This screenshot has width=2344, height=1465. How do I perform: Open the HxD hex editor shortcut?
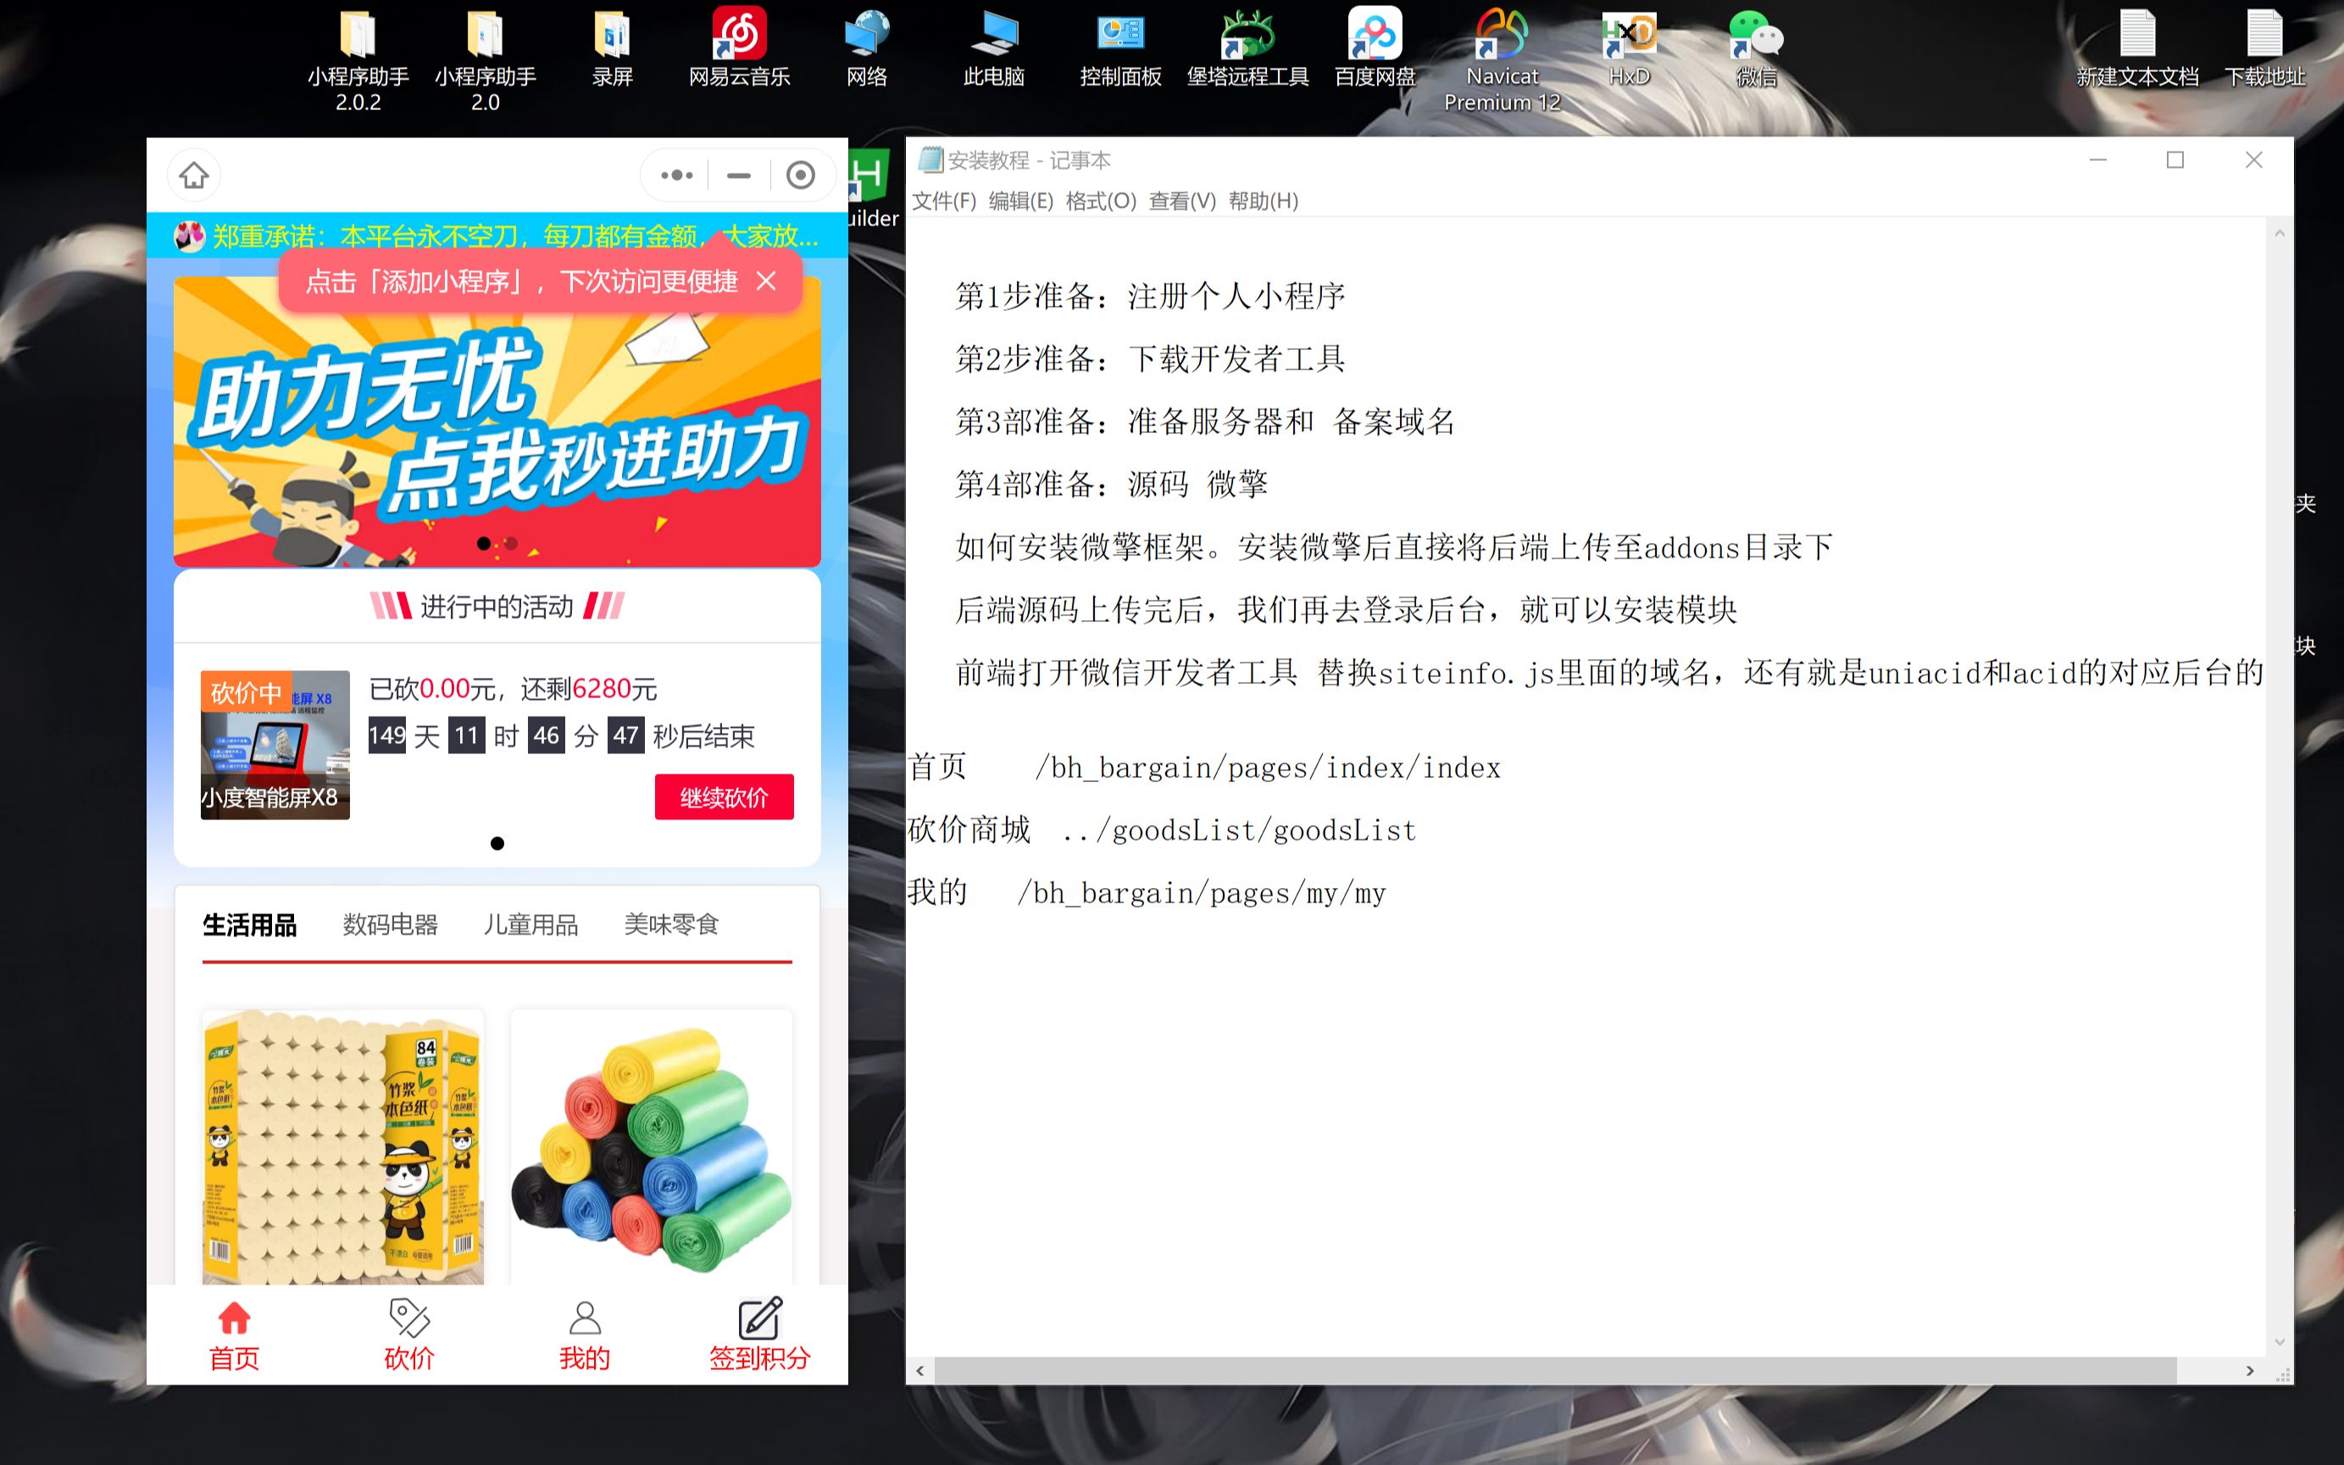(1629, 48)
